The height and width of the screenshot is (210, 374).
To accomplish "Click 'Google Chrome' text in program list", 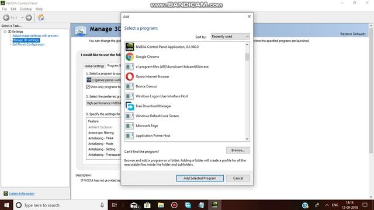I will pyautogui.click(x=147, y=57).
